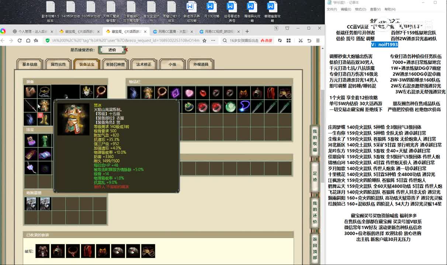Select the pink heart item in the inventory
Screen dimensions: 447x265
189,92
